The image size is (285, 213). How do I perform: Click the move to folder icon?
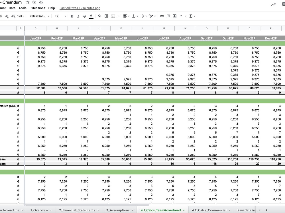tap(34, 2)
